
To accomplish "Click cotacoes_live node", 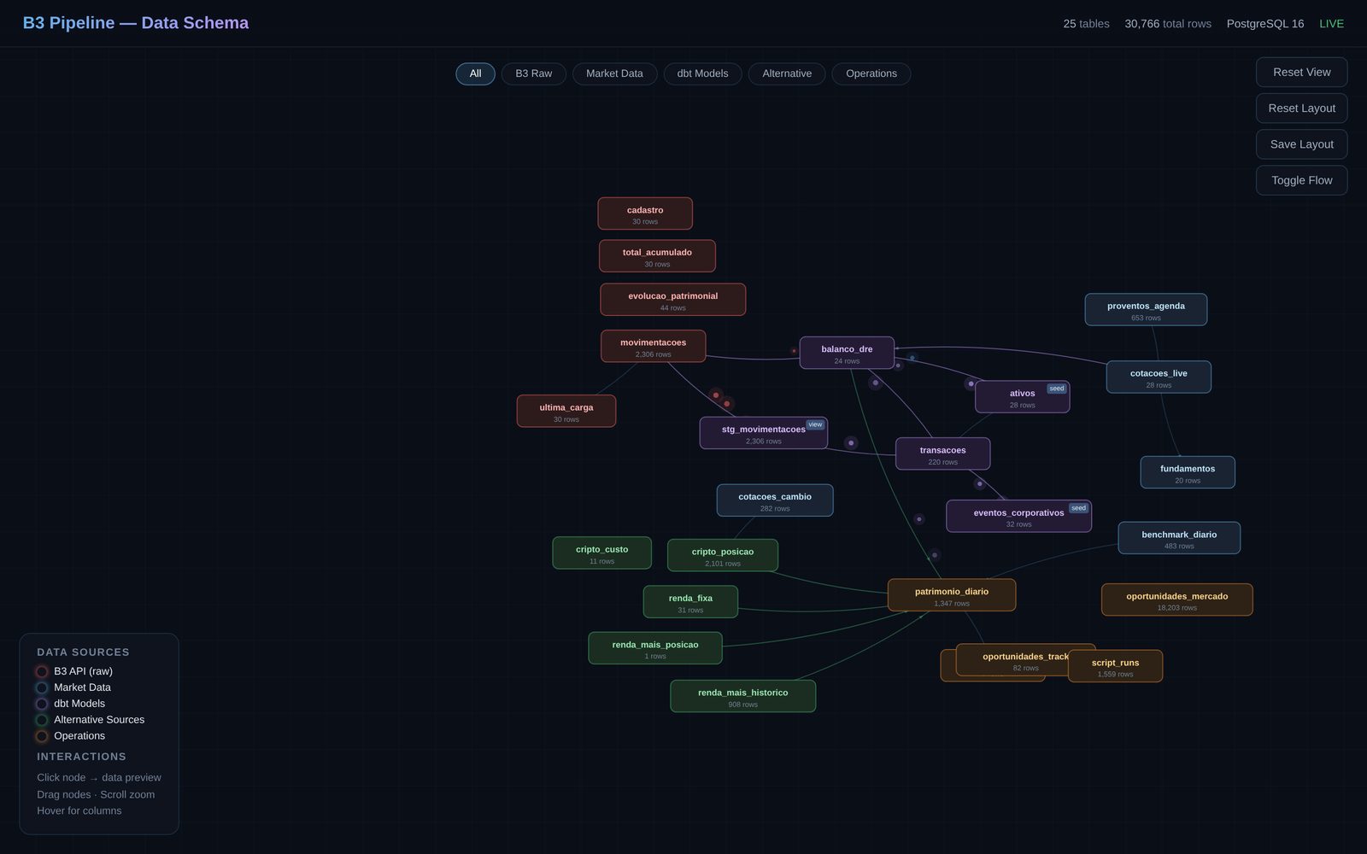I will click(x=1159, y=377).
